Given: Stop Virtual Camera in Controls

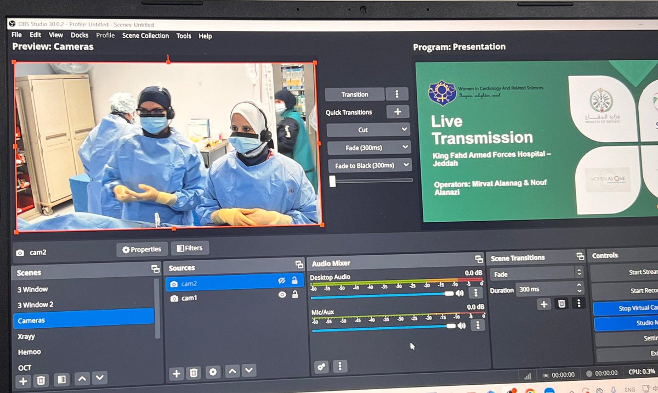Looking at the screenshot, I should pos(626,308).
